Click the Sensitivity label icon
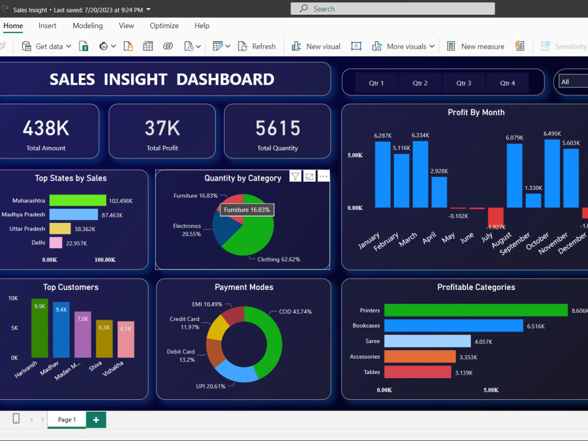 point(546,46)
